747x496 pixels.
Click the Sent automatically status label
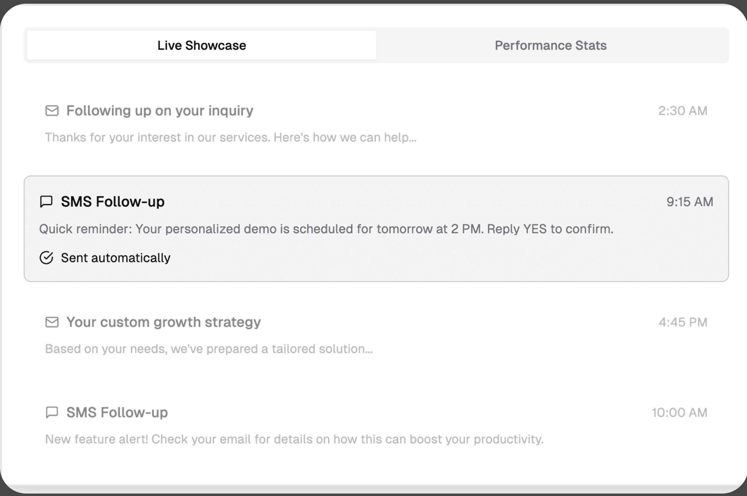[115, 258]
